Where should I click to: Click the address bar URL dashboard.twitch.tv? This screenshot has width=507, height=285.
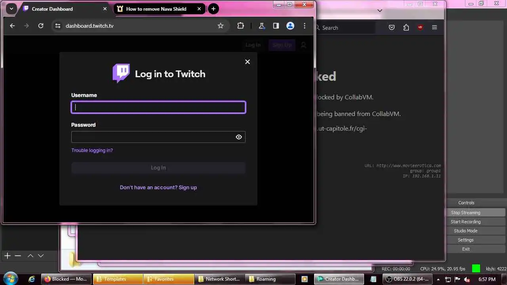pos(90,26)
